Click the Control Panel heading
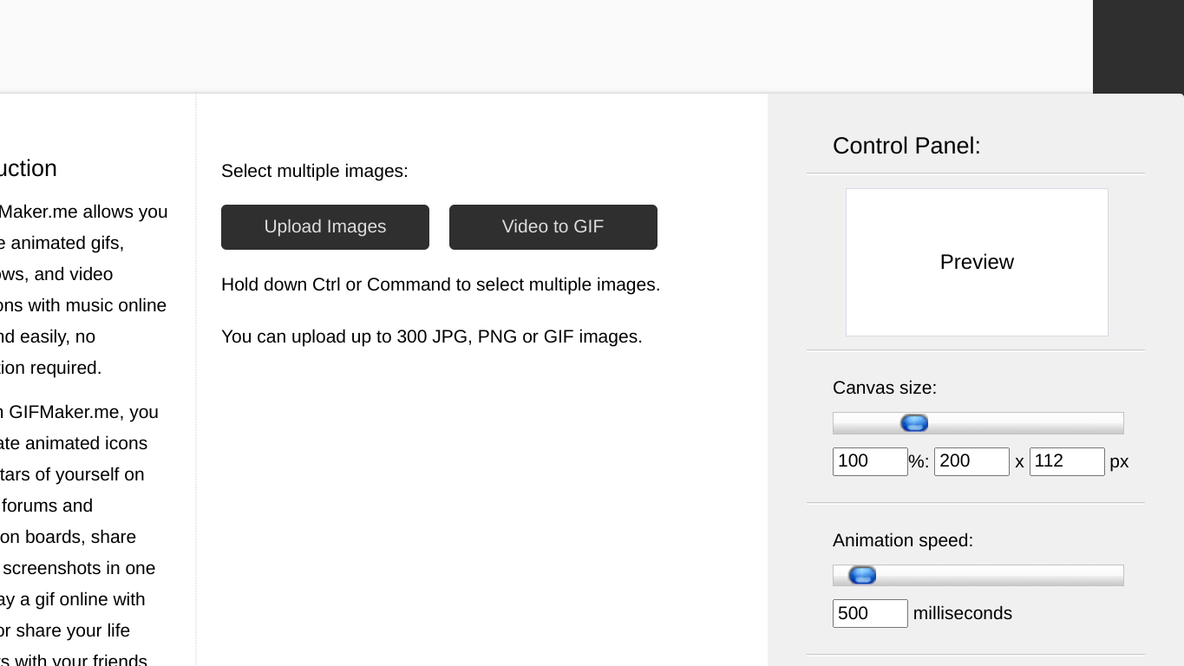Viewport: 1184px width, 666px height. click(906, 146)
